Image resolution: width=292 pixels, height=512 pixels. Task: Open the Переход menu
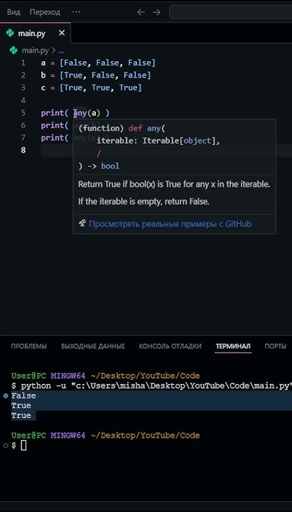[45, 12]
